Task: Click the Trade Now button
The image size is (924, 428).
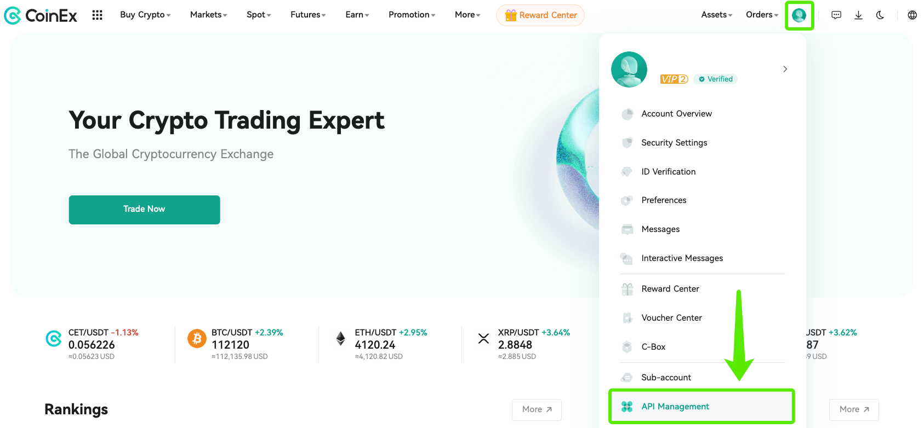Action: (x=144, y=210)
